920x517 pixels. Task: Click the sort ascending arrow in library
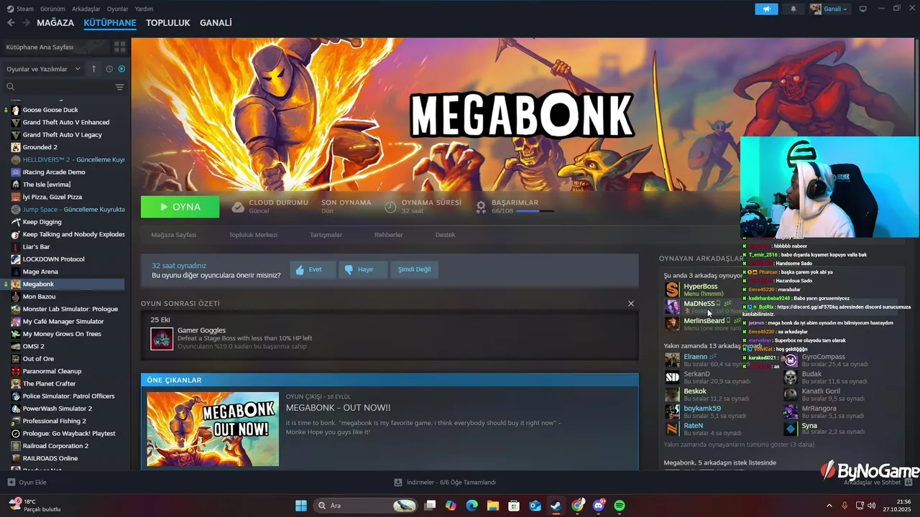(x=93, y=69)
